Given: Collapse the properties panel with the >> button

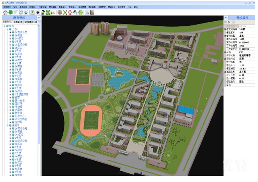Looking at the screenshot, I should (x=226, y=18).
